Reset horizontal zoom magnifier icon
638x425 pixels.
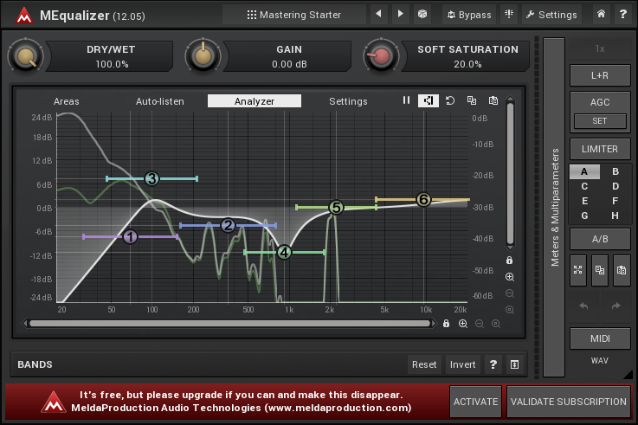(x=496, y=324)
